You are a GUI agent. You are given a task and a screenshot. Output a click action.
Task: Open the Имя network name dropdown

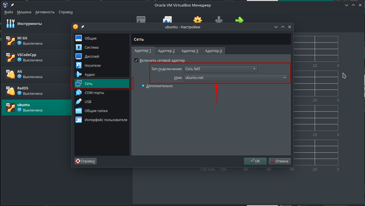pyautogui.click(x=236, y=78)
